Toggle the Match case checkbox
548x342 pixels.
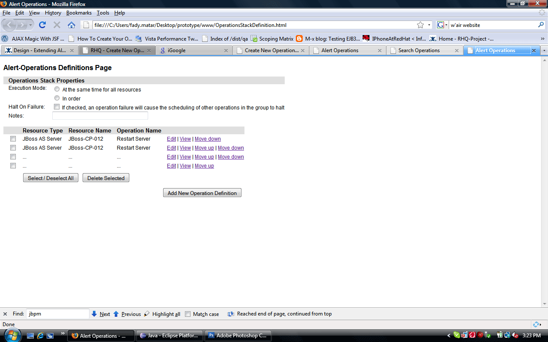[x=188, y=314]
